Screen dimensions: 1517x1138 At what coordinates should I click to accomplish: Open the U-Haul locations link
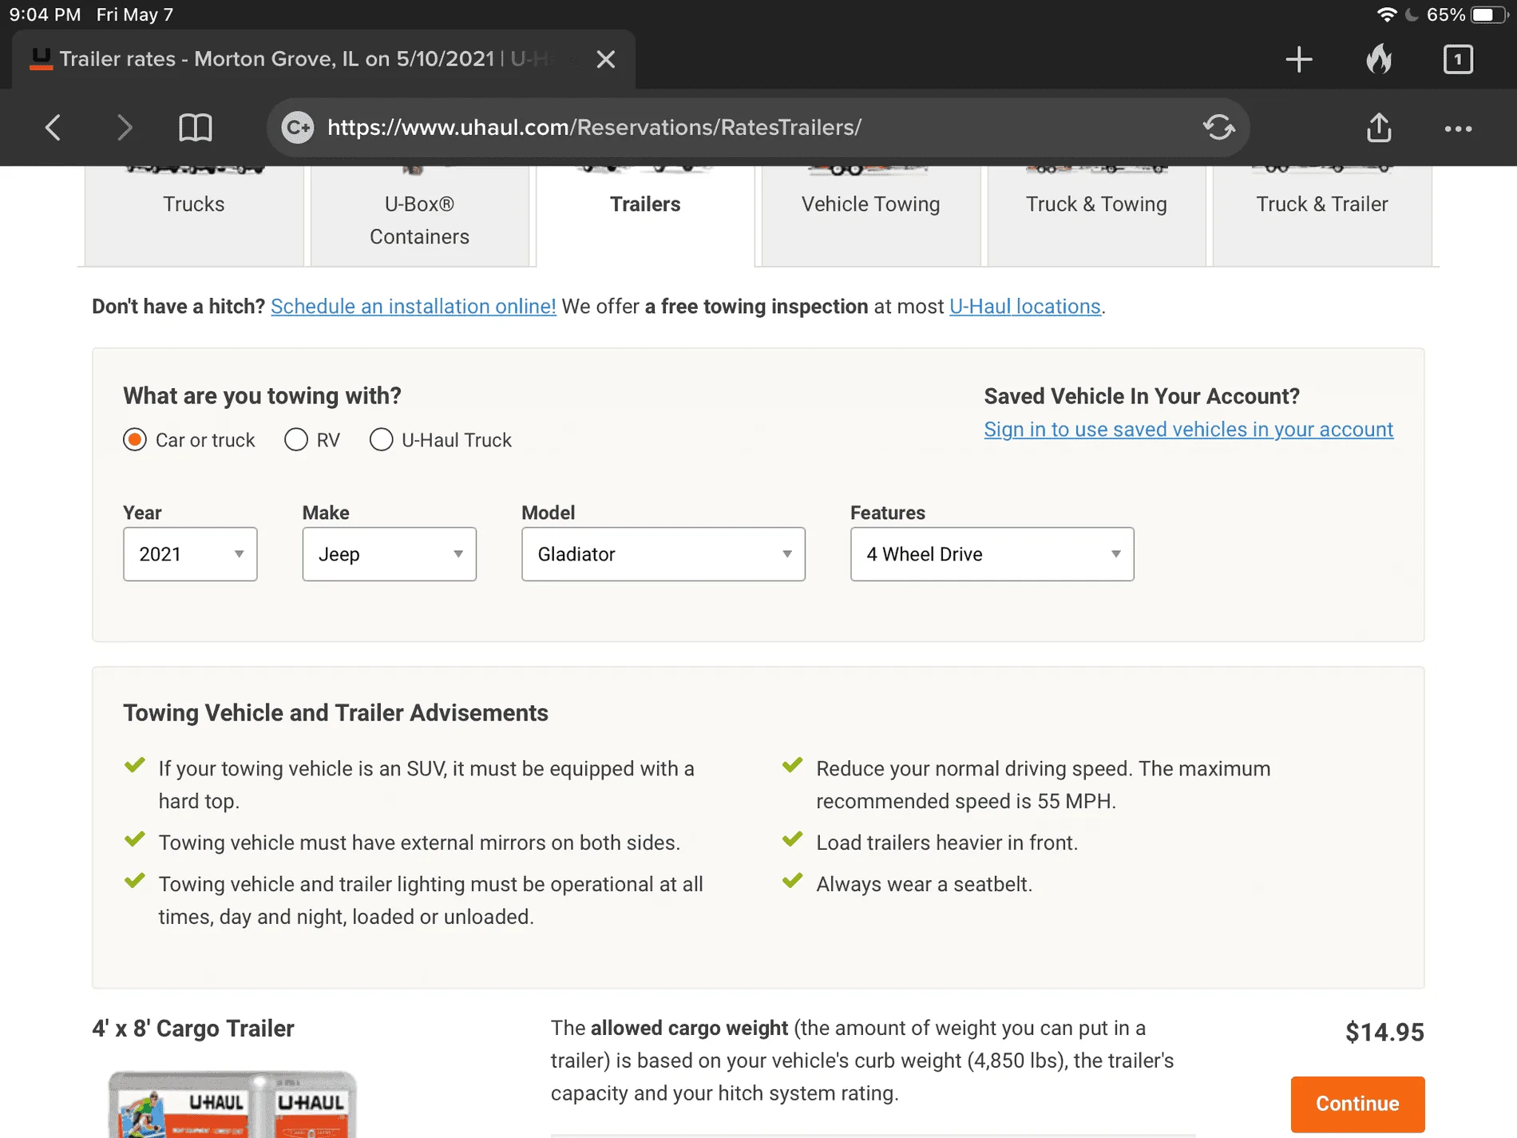(x=1025, y=307)
